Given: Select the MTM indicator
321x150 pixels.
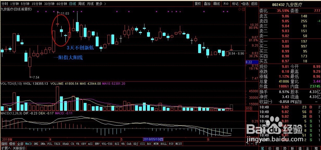Looking at the screenshot, I should pyautogui.click(x=156, y=144).
